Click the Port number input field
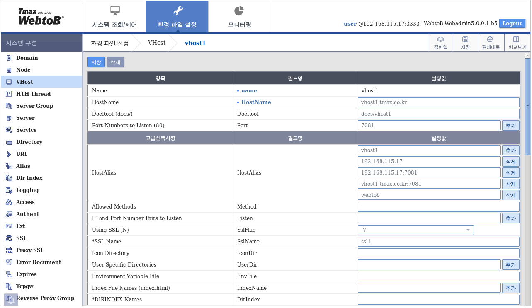Image resolution: width=532 pixels, height=308 pixels. [x=429, y=126]
